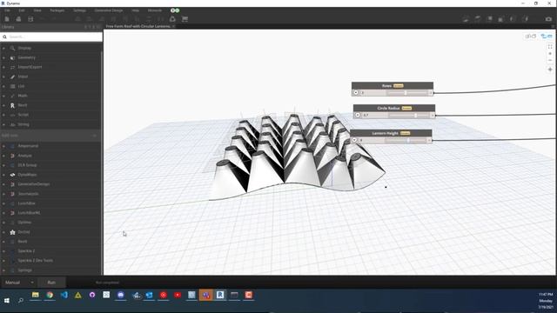
Task: Expand the Geometry library category
Action: pos(3,57)
